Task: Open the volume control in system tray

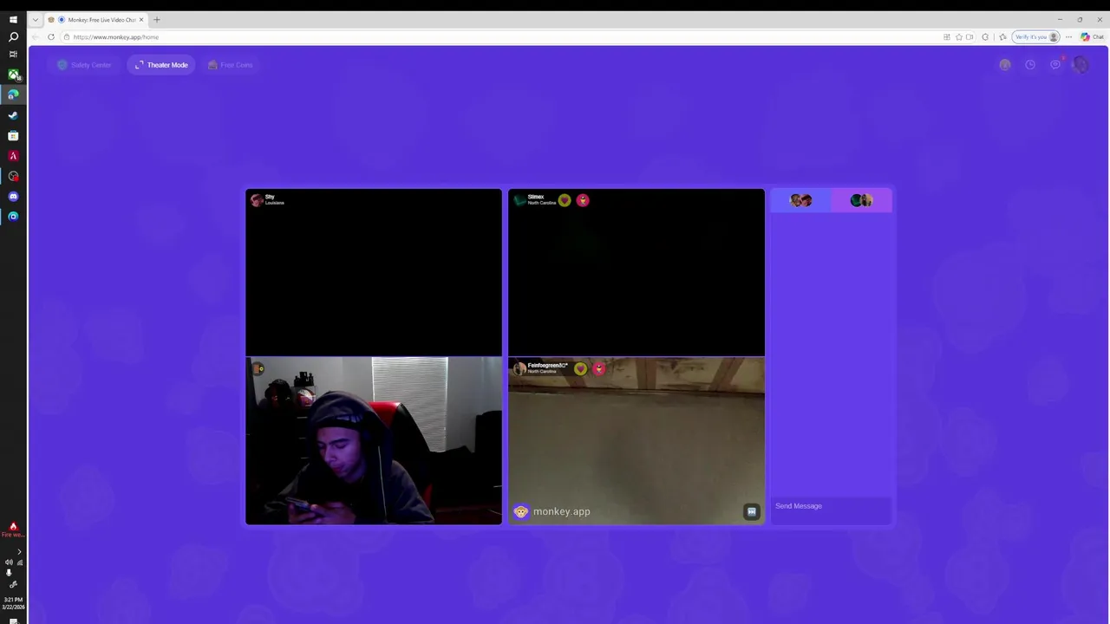Action: [9, 562]
